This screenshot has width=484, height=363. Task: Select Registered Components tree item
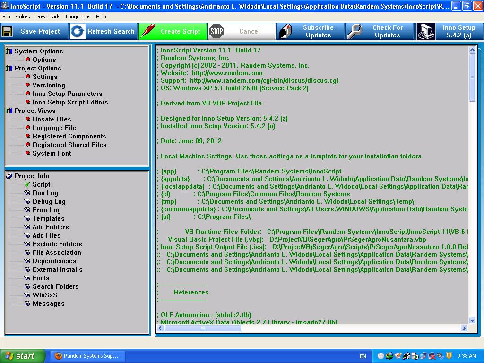click(x=69, y=136)
